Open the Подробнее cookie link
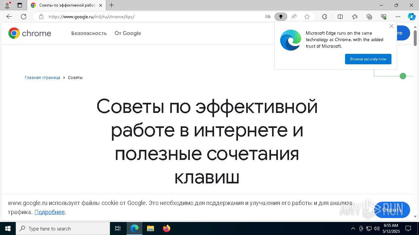This screenshot has width=419, height=235. coord(49,212)
